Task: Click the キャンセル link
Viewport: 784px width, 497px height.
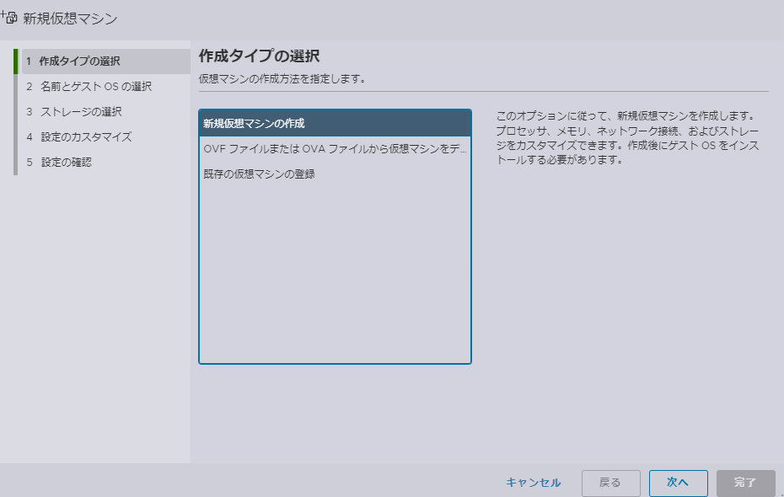Action: pos(533,483)
